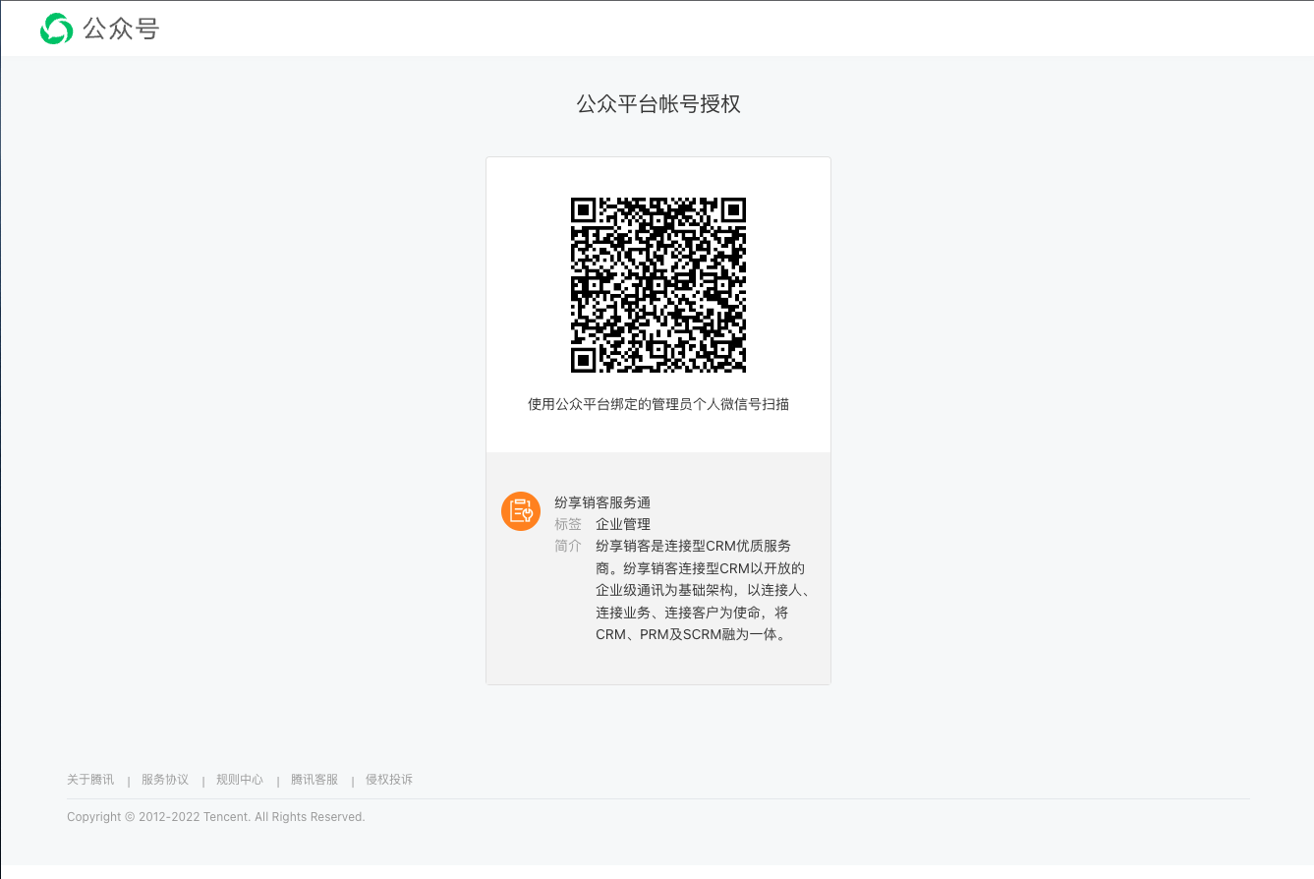Screen dimensions: 1314x879
Task: Open the 服务协议 footer link
Action: pos(165,780)
